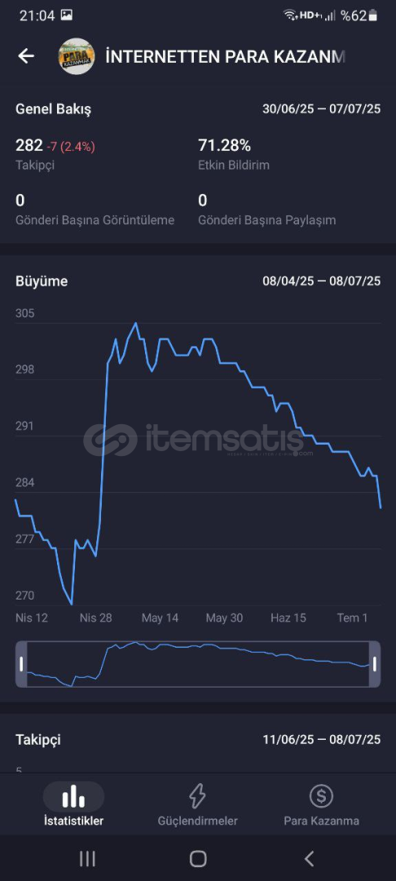Tap the Android recent apps icon

(87, 858)
